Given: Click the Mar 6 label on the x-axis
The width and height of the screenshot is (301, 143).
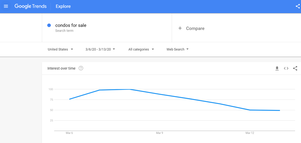Looking at the screenshot, I should coord(69,133).
